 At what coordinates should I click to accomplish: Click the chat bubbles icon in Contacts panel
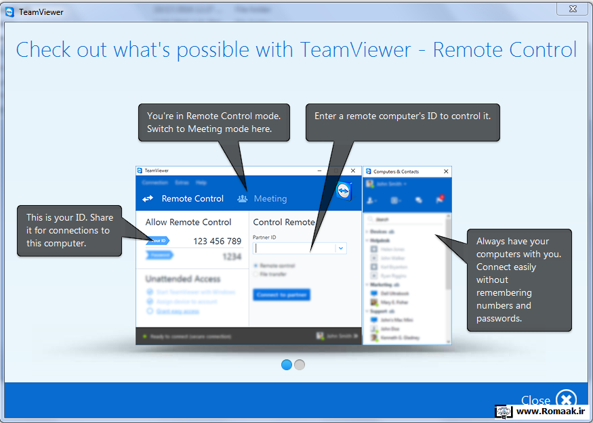pyautogui.click(x=418, y=200)
